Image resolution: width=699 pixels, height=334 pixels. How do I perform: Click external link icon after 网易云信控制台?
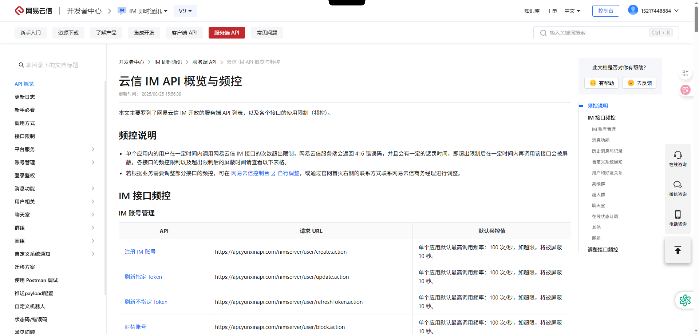(273, 174)
